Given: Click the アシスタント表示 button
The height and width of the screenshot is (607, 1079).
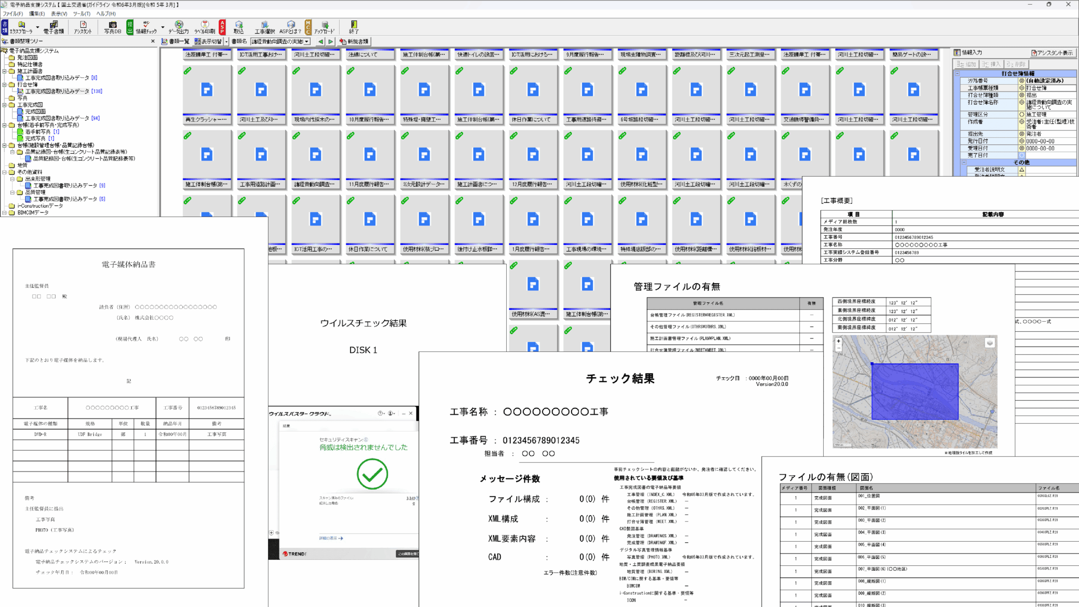Looking at the screenshot, I should pos(1052,53).
